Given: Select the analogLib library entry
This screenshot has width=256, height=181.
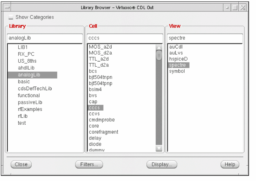Looking at the screenshot, I should tap(32, 75).
